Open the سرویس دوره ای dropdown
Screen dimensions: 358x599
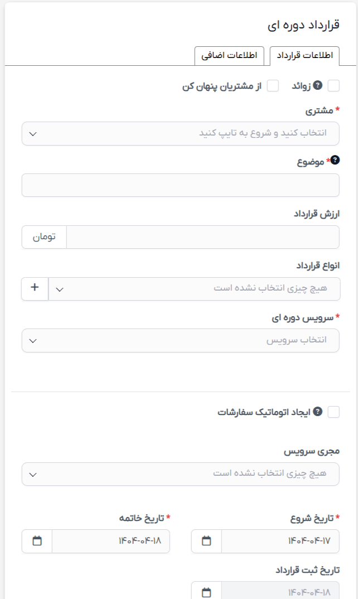coord(180,340)
